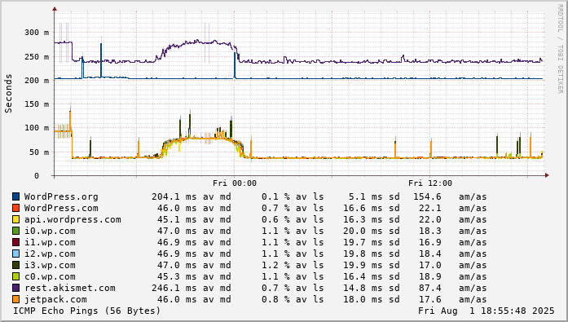The image size is (568, 322).
Task: Click the 246.1 ms median value
Action: click(165, 288)
